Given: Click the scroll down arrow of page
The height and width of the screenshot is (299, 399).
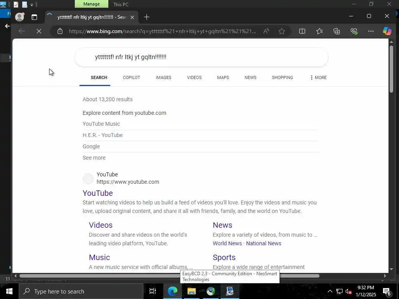Looking at the screenshot, I should 391,269.
